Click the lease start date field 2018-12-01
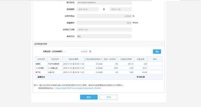Screen dimensions: 201x107 coord(88,9)
